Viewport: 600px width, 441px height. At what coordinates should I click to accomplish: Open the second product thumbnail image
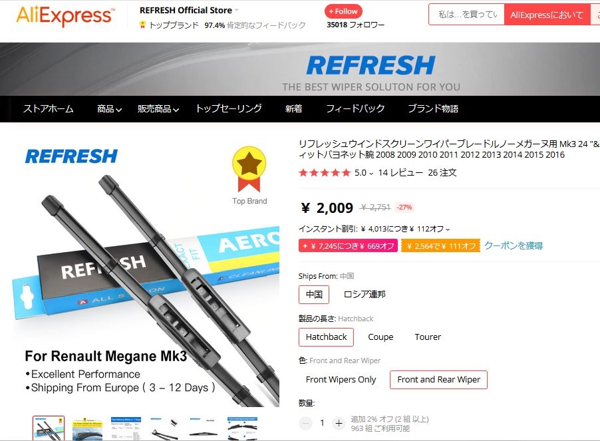click(x=87, y=428)
